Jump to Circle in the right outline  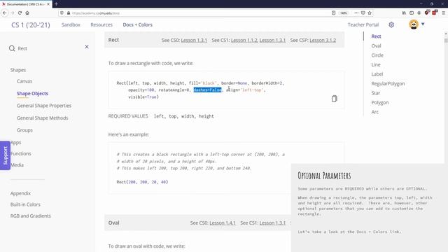pyautogui.click(x=377, y=55)
